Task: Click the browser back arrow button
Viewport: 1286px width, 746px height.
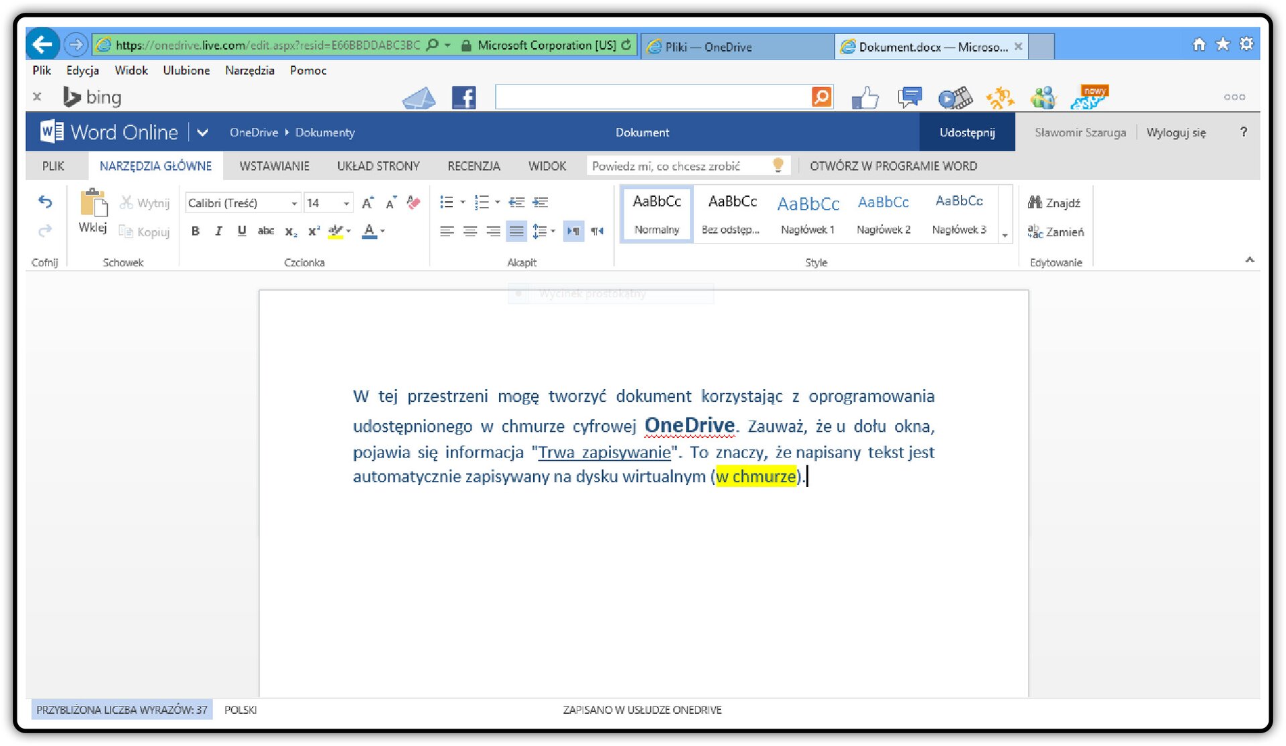Action: tap(42, 45)
